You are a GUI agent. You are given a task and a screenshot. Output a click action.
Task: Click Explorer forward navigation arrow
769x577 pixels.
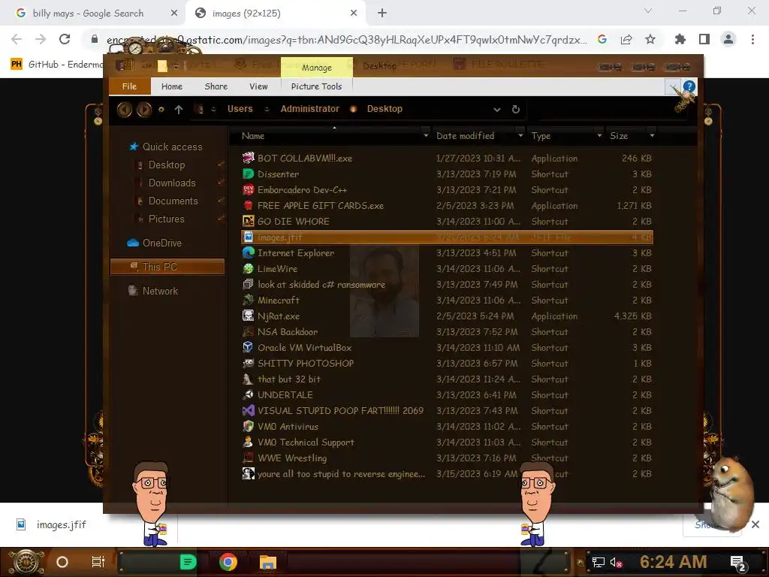click(143, 110)
